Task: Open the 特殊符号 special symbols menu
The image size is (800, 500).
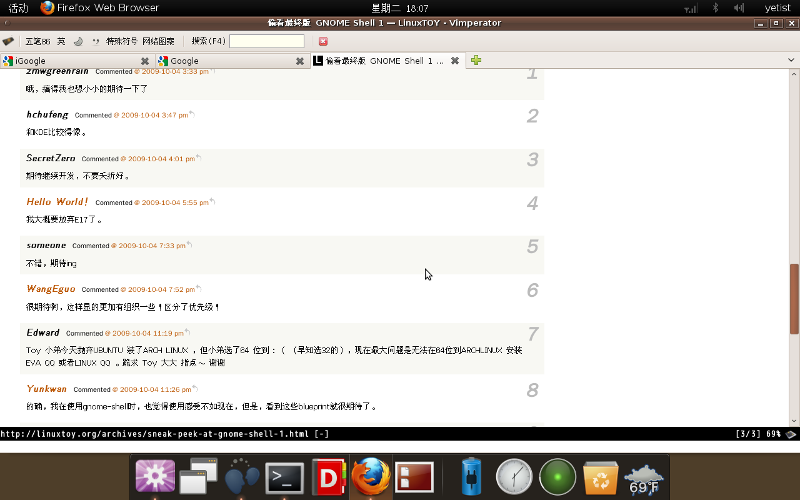Action: tap(122, 41)
